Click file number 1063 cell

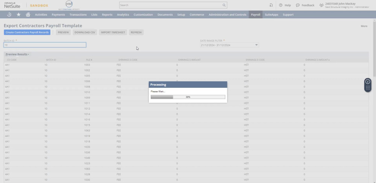(x=87, y=130)
